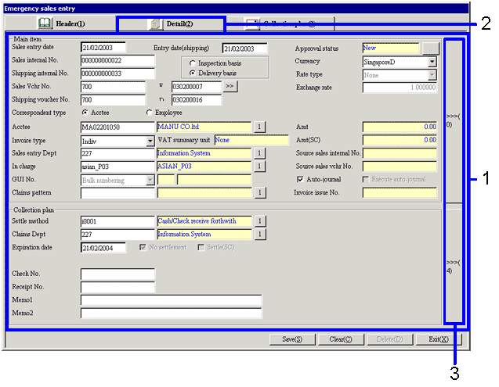The image size is (499, 387).
Task: Click the Settle method field i0001
Action: point(118,221)
